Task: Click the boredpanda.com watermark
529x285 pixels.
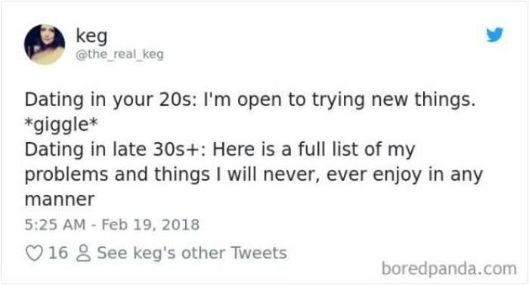Action: [x=449, y=269]
